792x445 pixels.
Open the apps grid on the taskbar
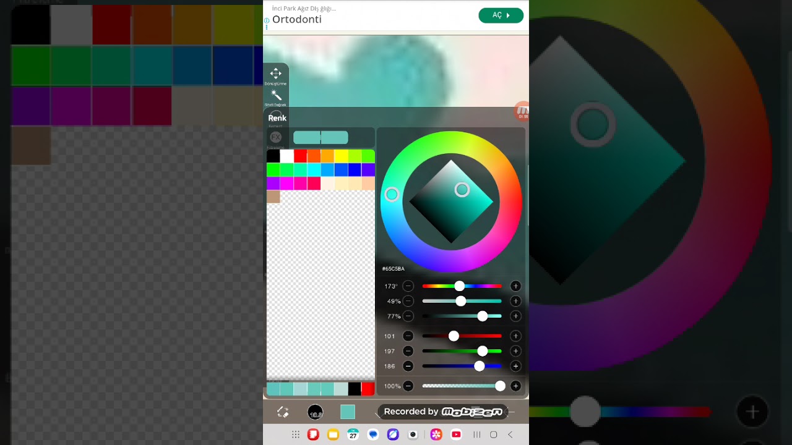tap(296, 434)
